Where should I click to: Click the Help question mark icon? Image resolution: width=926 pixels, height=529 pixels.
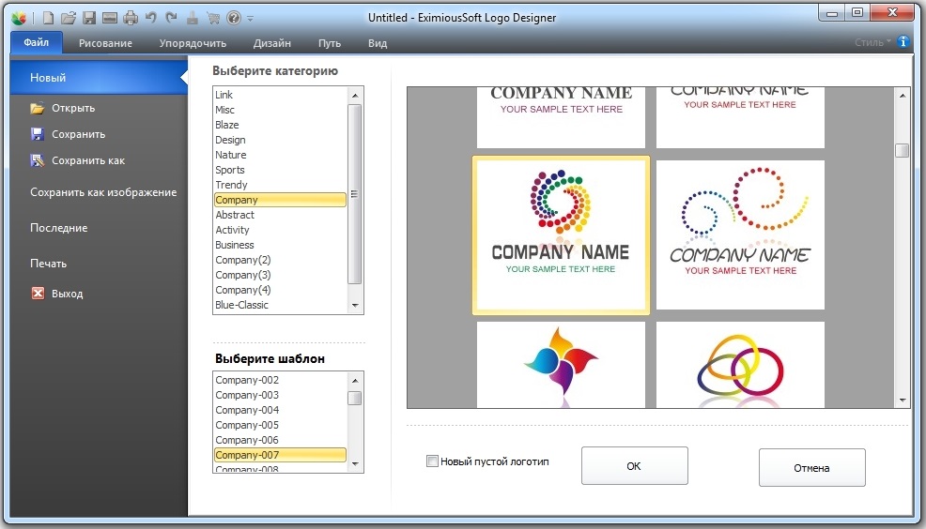(234, 18)
